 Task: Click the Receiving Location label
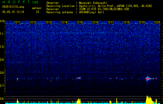(x=60, y=6)
